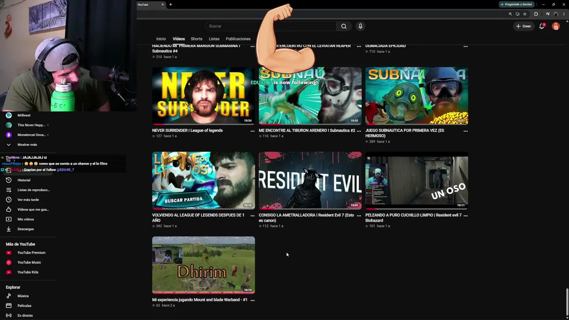This screenshot has width=569, height=320.
Task: Open the Publicaciones channel tab
Action: pyautogui.click(x=238, y=39)
